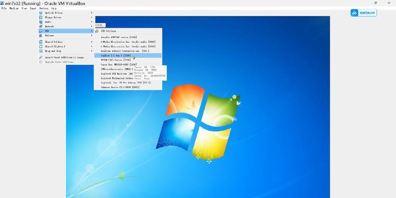This screenshot has height=198, width=396.
Task: Attach the SanDisk 3.2 Gen 1 device
Action: click(128, 55)
